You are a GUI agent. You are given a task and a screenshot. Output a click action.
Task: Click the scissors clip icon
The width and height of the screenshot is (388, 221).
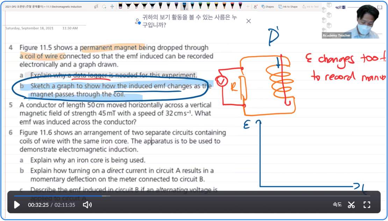(351, 205)
